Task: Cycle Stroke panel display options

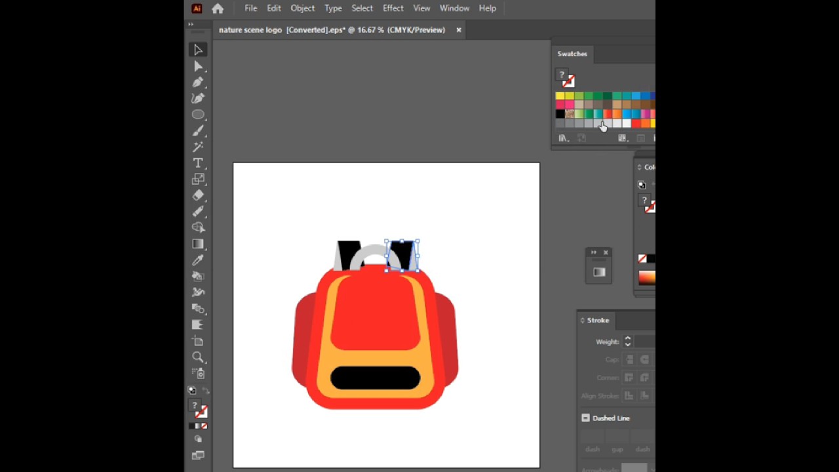Action: tap(582, 321)
